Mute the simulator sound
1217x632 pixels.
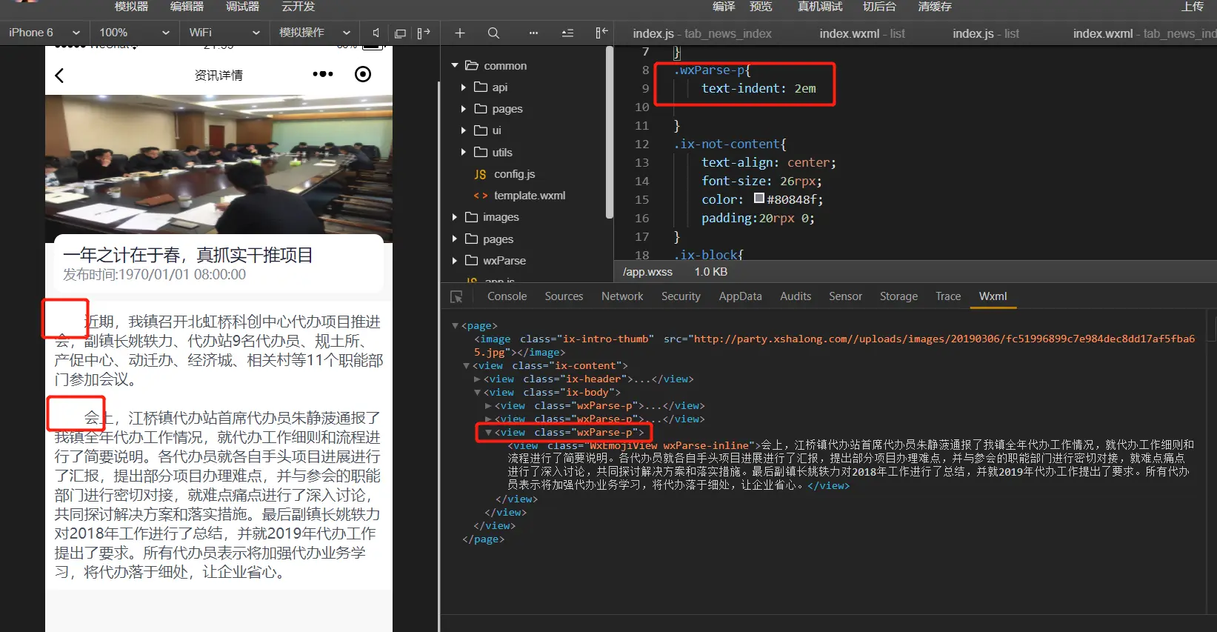click(376, 33)
